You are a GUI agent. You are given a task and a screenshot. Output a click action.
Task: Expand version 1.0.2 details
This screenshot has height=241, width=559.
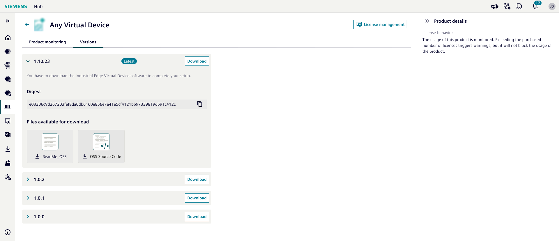(x=28, y=180)
